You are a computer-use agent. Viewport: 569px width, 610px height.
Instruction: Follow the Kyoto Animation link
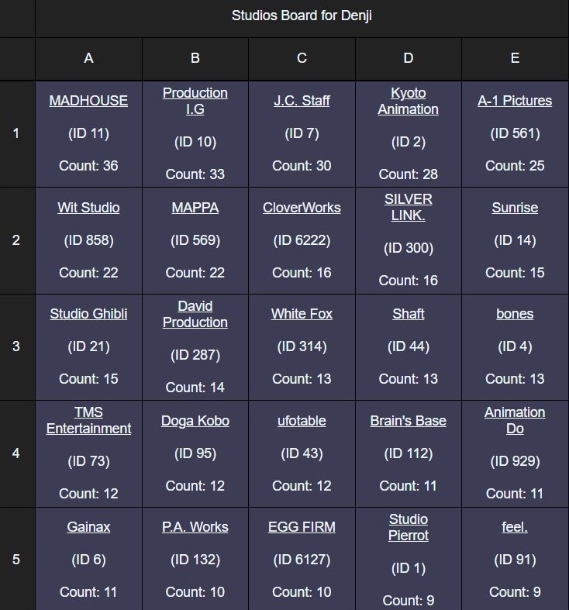click(408, 101)
